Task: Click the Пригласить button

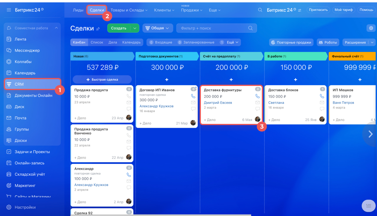Action: pyautogui.click(x=318, y=10)
